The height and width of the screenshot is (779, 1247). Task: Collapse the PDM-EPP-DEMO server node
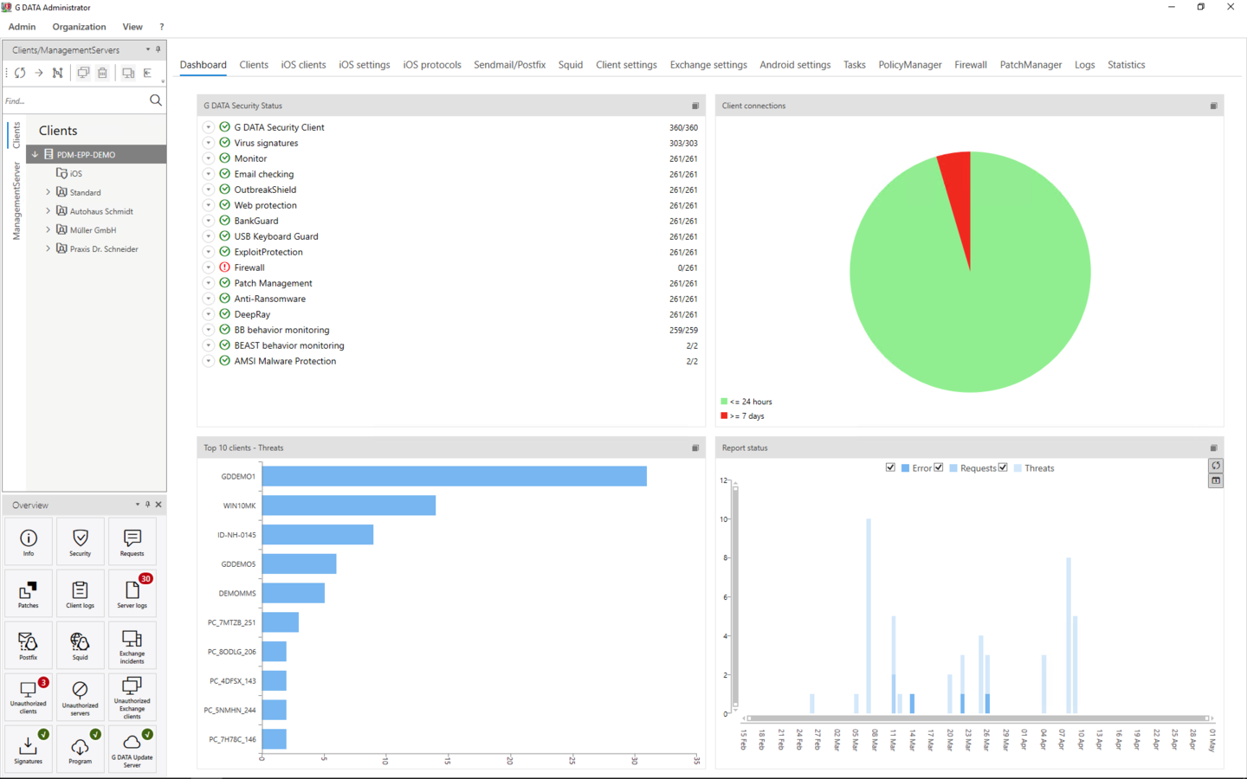(36, 155)
